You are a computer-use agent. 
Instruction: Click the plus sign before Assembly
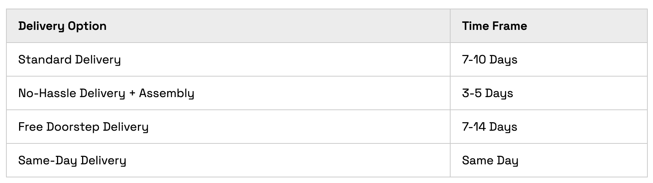tap(132, 93)
